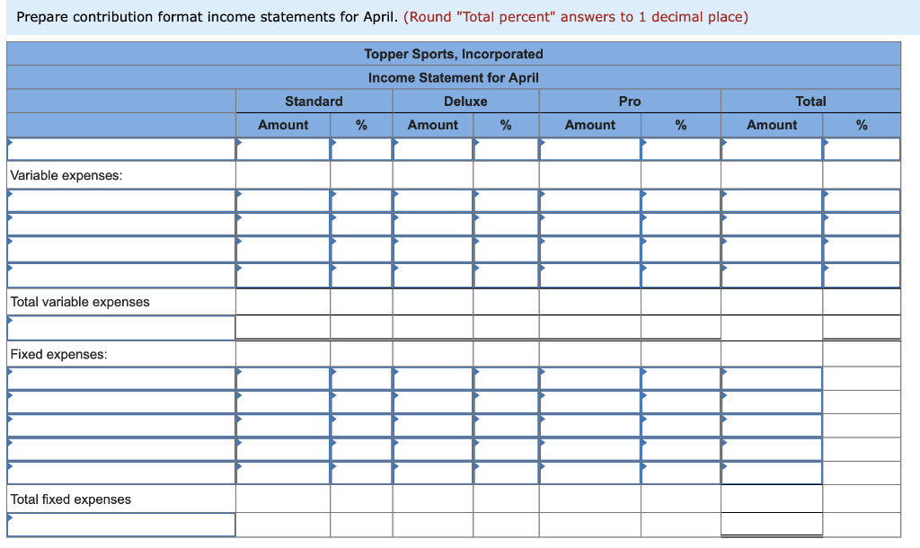This screenshot has height=548, width=920.
Task: Select first fixed expense Total Amount cell
Action: tap(772, 378)
